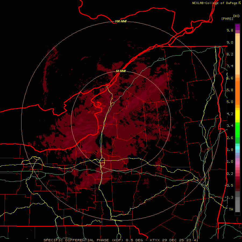Screen dimensions: 242x242
Task: Pick the pink swatch near 1.0
Action: click(237, 163)
